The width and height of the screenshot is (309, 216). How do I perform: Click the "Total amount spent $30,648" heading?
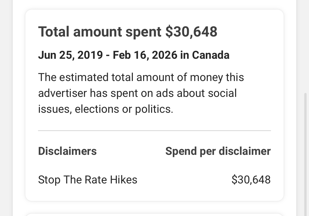(128, 31)
